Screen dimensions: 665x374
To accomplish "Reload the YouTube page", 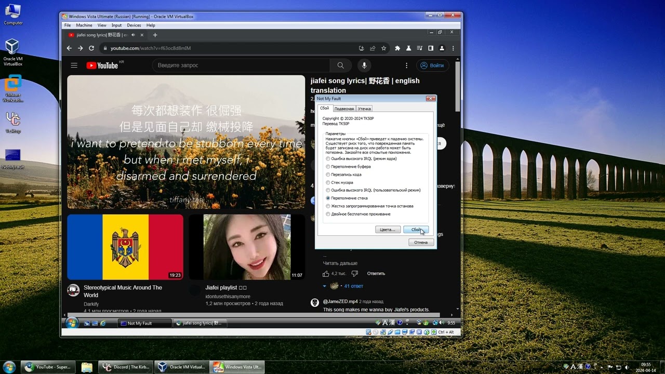I will click(x=91, y=48).
